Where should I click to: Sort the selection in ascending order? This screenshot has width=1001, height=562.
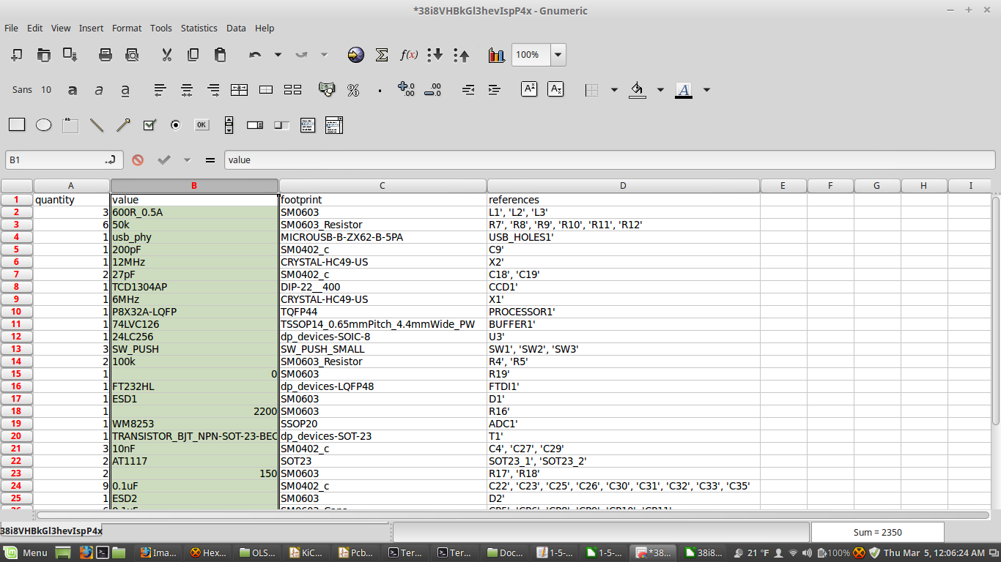tap(435, 55)
